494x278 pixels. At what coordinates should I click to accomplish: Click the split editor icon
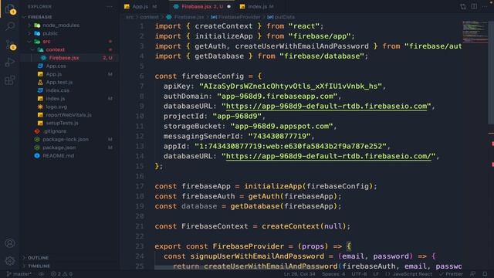(x=474, y=7)
